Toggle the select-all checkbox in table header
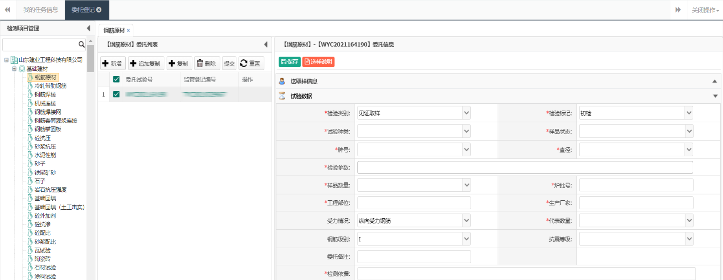 (116, 79)
